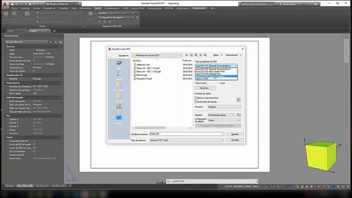This screenshot has height=198, width=352.
Task: Click the Escritorio desktop icon in the places sidebar
Action: click(119, 119)
